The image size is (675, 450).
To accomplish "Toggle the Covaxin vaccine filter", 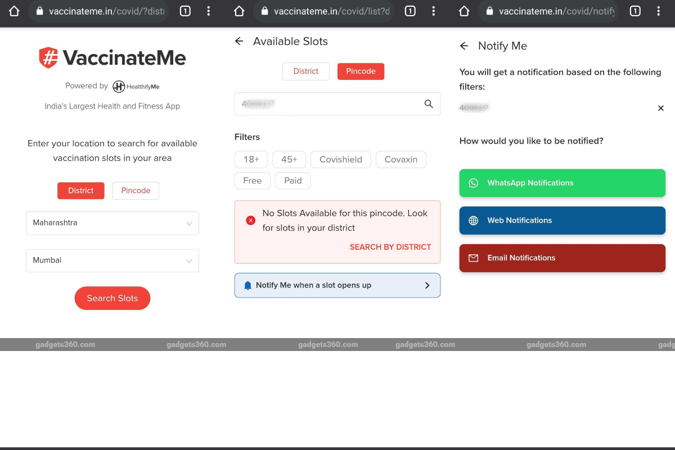I will (401, 160).
